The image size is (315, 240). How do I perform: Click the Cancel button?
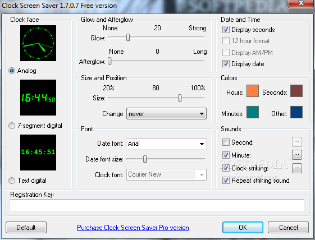[x=288, y=228]
